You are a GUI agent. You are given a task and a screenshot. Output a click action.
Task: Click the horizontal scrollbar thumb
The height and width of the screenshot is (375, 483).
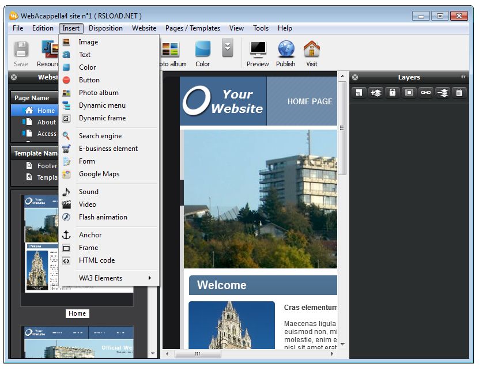[x=198, y=354]
